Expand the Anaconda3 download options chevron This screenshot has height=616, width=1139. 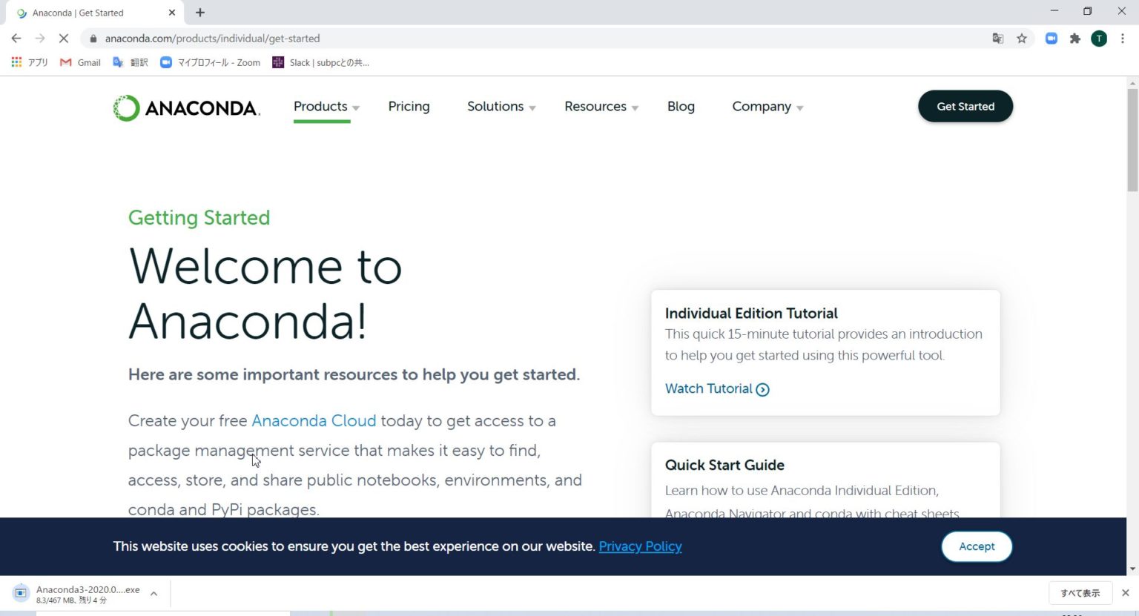[153, 593]
